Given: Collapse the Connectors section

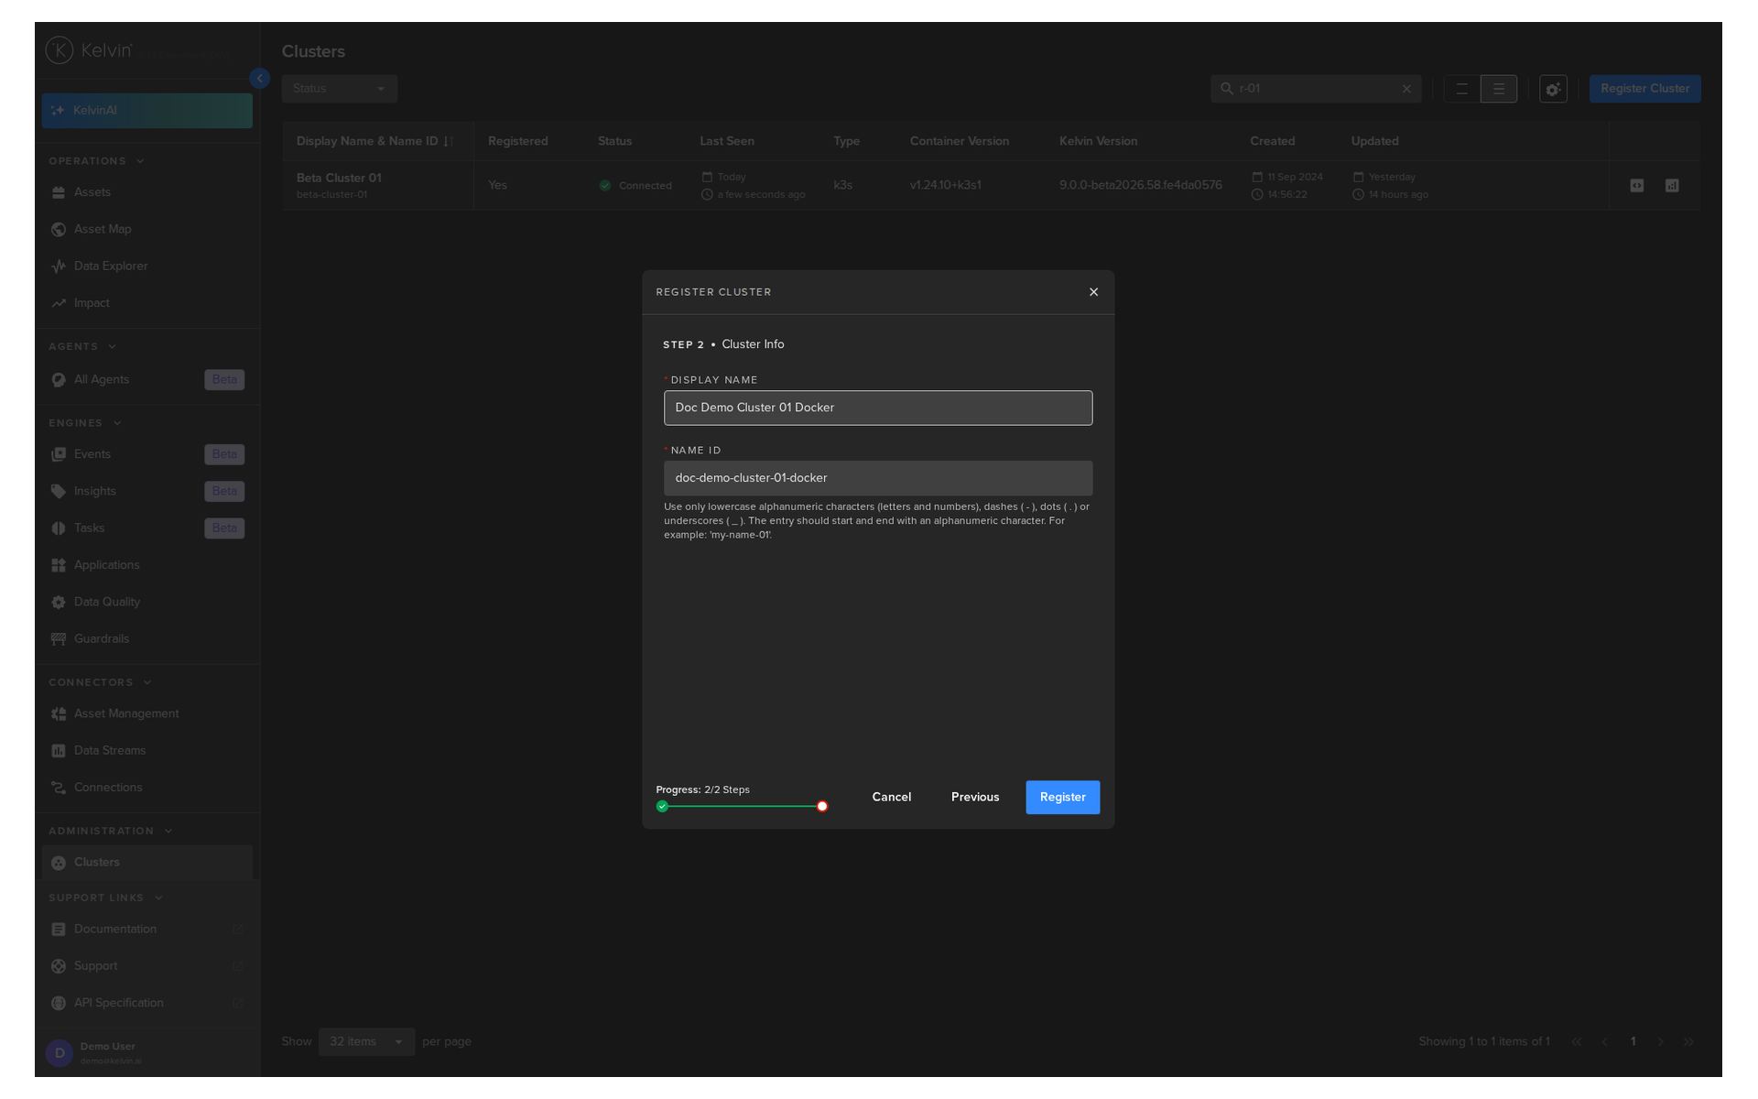Looking at the screenshot, I should pyautogui.click(x=147, y=682).
